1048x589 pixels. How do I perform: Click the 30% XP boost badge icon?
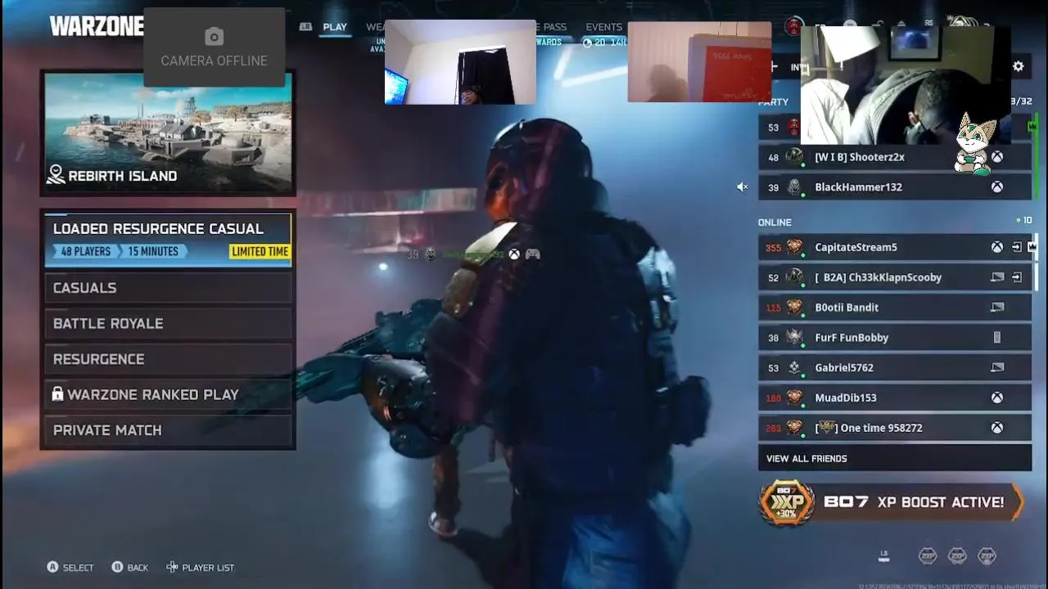point(786,501)
